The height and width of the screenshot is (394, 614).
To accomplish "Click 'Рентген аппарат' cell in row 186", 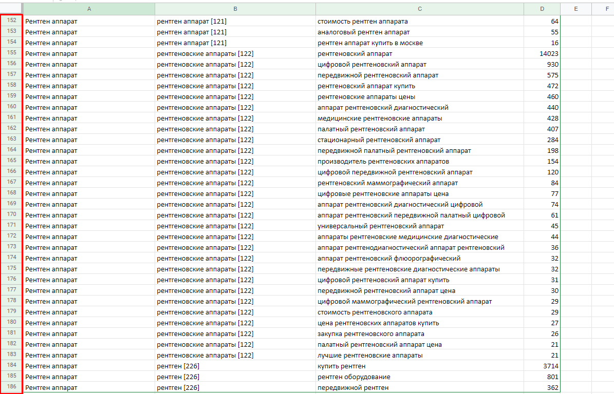I will [89, 387].
